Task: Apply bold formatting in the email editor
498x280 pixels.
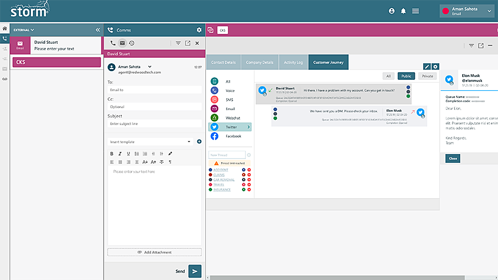Action: pyautogui.click(x=112, y=153)
